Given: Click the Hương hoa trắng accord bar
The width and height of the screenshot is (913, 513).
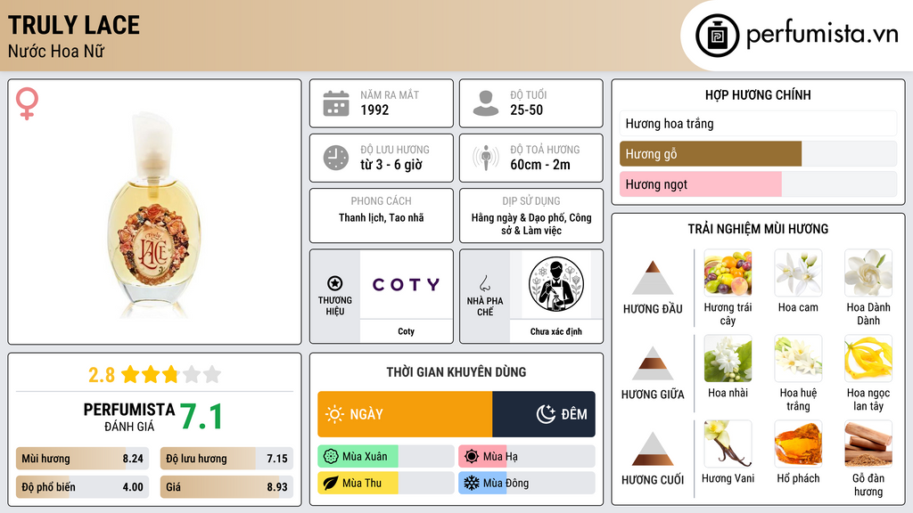Looking at the screenshot, I should (x=758, y=123).
